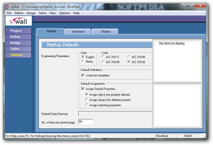The height and width of the screenshot is (145, 213).
Task: Toggle Assign Default Properties checkbox
Action: [x=98, y=89]
